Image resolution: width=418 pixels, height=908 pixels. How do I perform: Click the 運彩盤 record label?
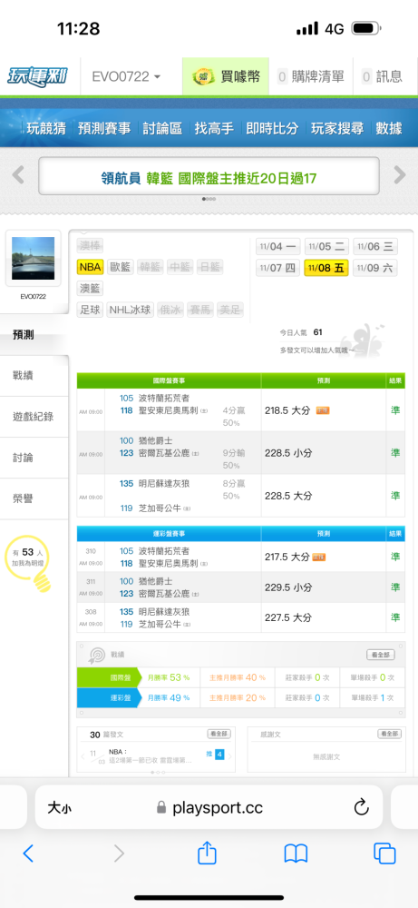pyautogui.click(x=109, y=697)
